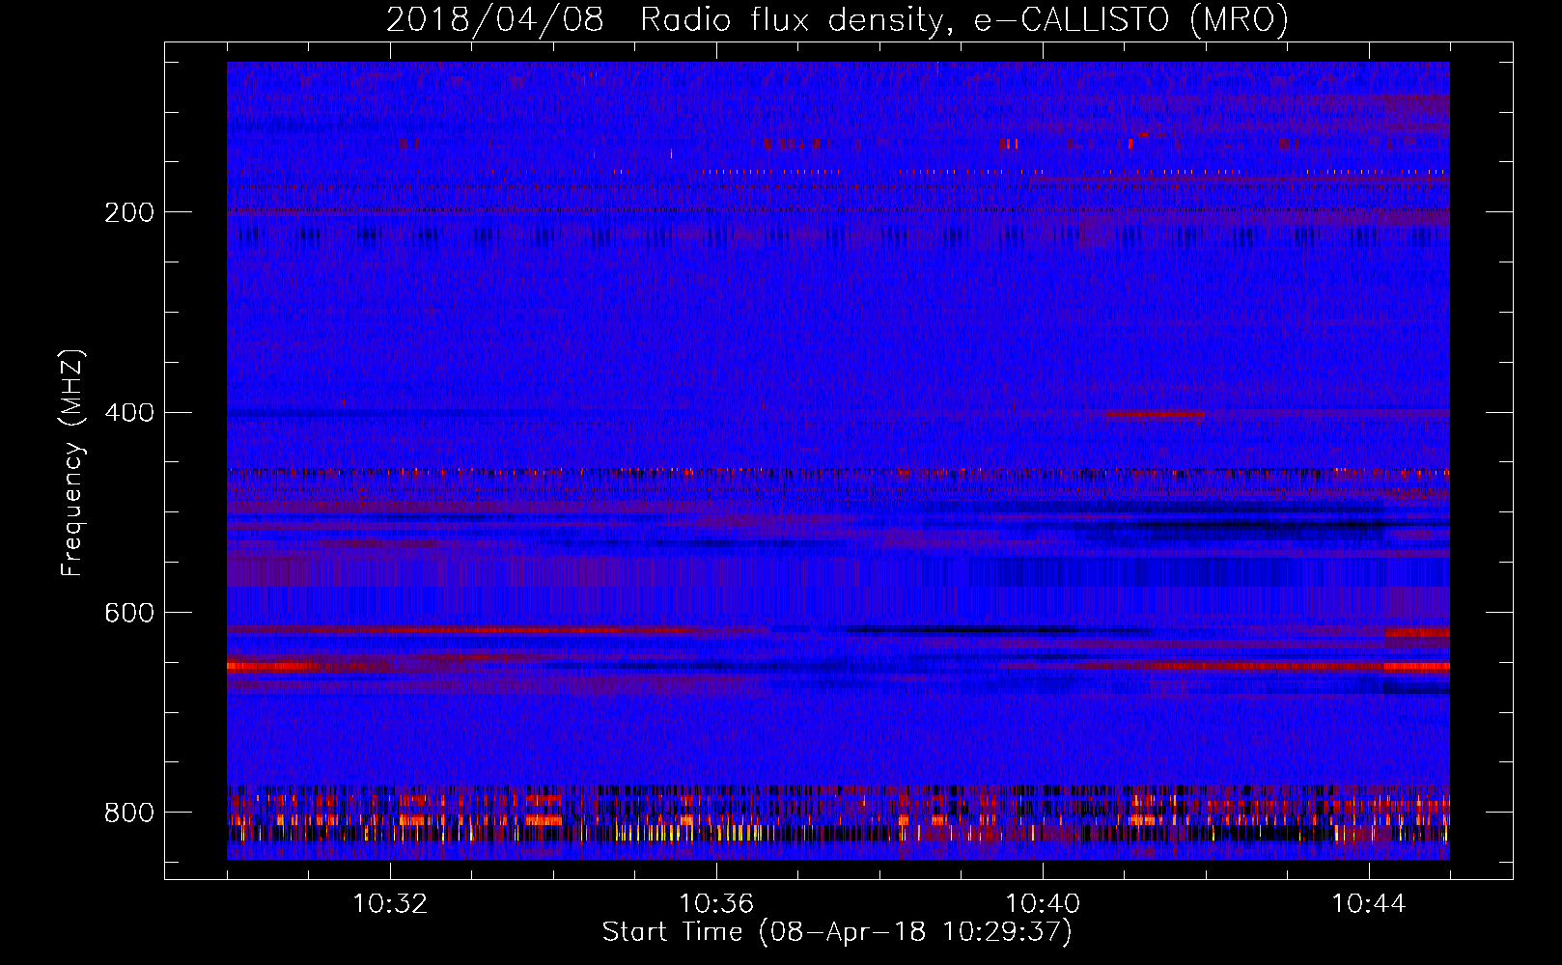The width and height of the screenshot is (1562, 965).
Task: Click the "800" frequency tick label
Action: point(129,813)
